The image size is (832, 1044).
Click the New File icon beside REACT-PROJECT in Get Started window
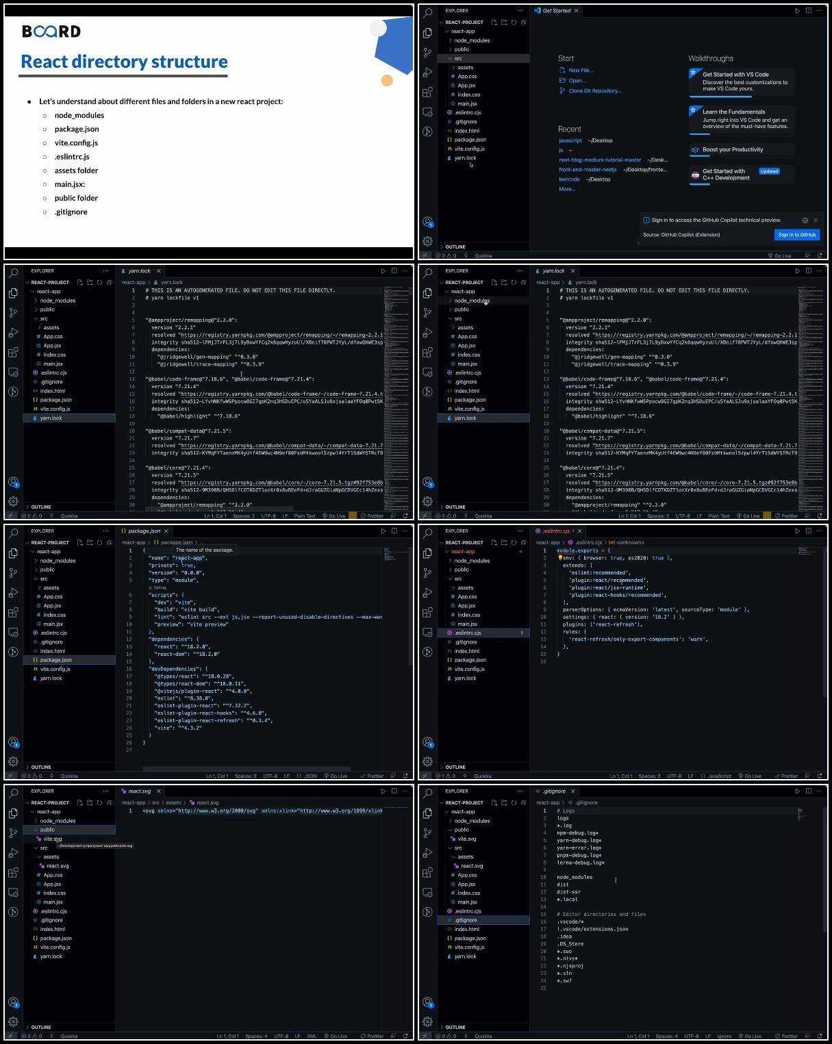[x=494, y=23]
